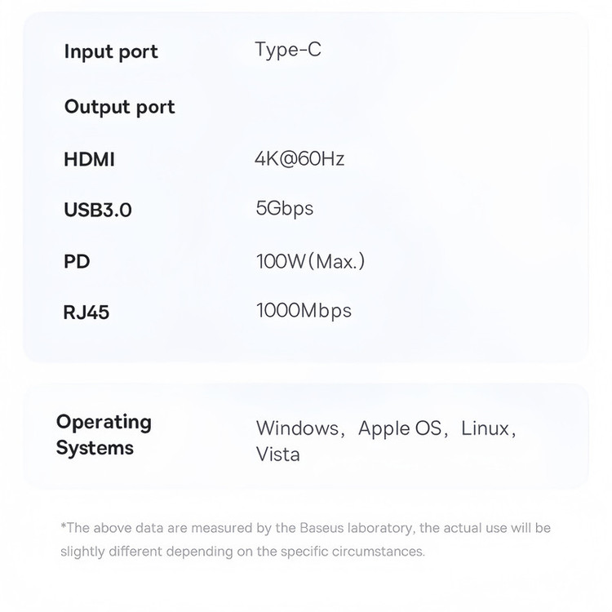
Task: Select Linux in the supported systems
Action: click(x=485, y=428)
